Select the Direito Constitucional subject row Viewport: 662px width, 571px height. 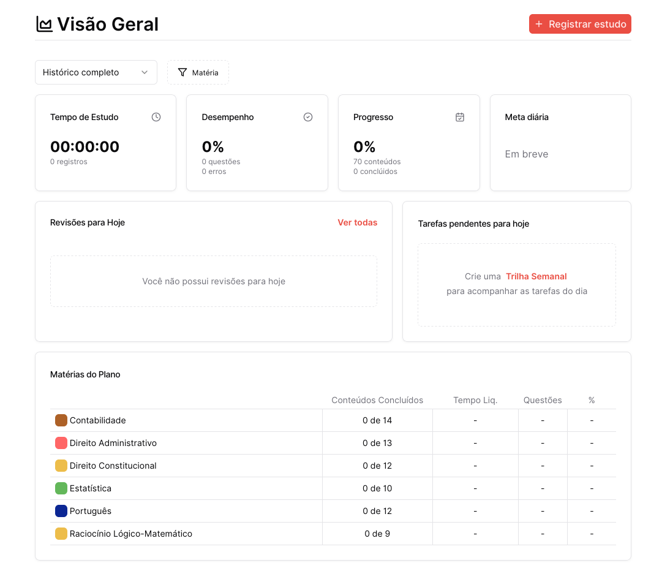click(x=113, y=466)
